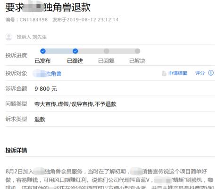Click the 已回复 progress step dot
Screen dimensions: 218x189
107,51
